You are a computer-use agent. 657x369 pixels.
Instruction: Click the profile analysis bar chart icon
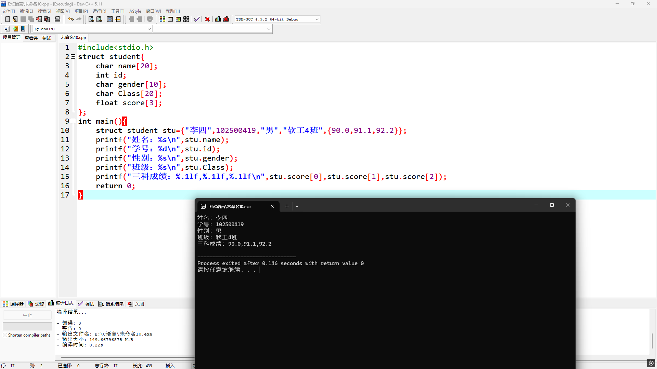pyautogui.click(x=218, y=19)
